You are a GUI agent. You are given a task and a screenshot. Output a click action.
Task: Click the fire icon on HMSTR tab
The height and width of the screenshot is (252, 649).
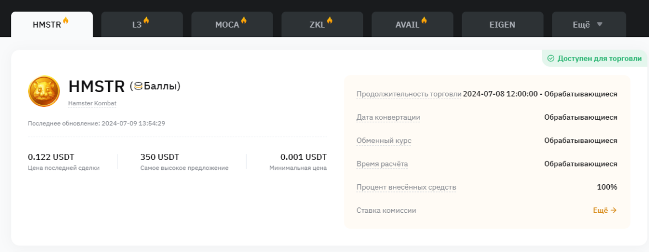point(66,20)
